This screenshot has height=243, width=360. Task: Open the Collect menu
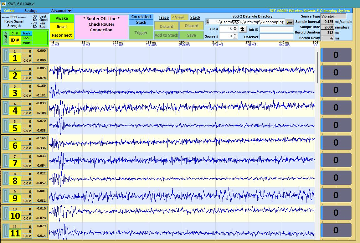click(x=9, y=11)
